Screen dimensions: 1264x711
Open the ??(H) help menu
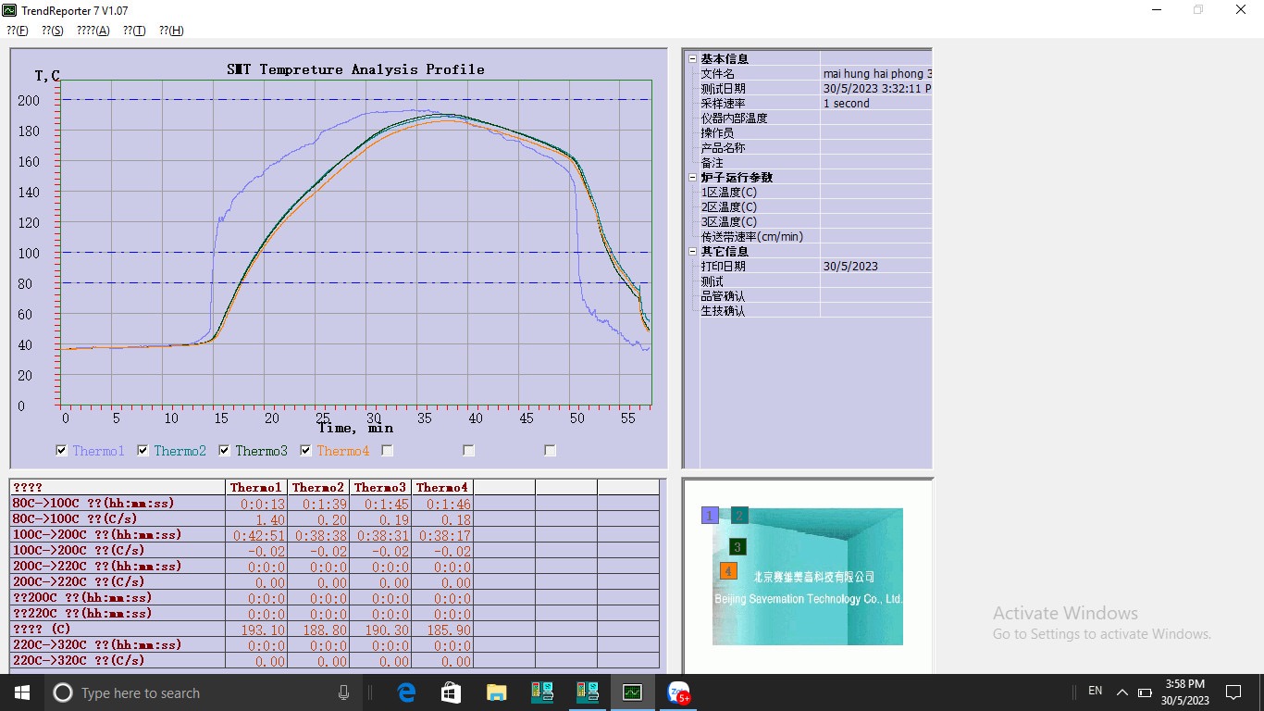coord(171,31)
